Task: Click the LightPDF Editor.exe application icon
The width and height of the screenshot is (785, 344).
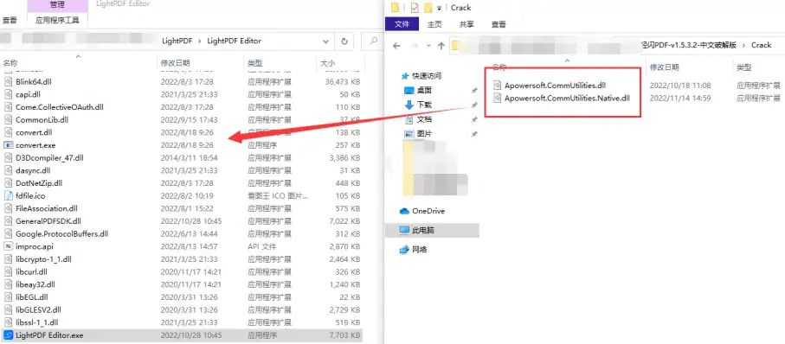Action: [8, 335]
